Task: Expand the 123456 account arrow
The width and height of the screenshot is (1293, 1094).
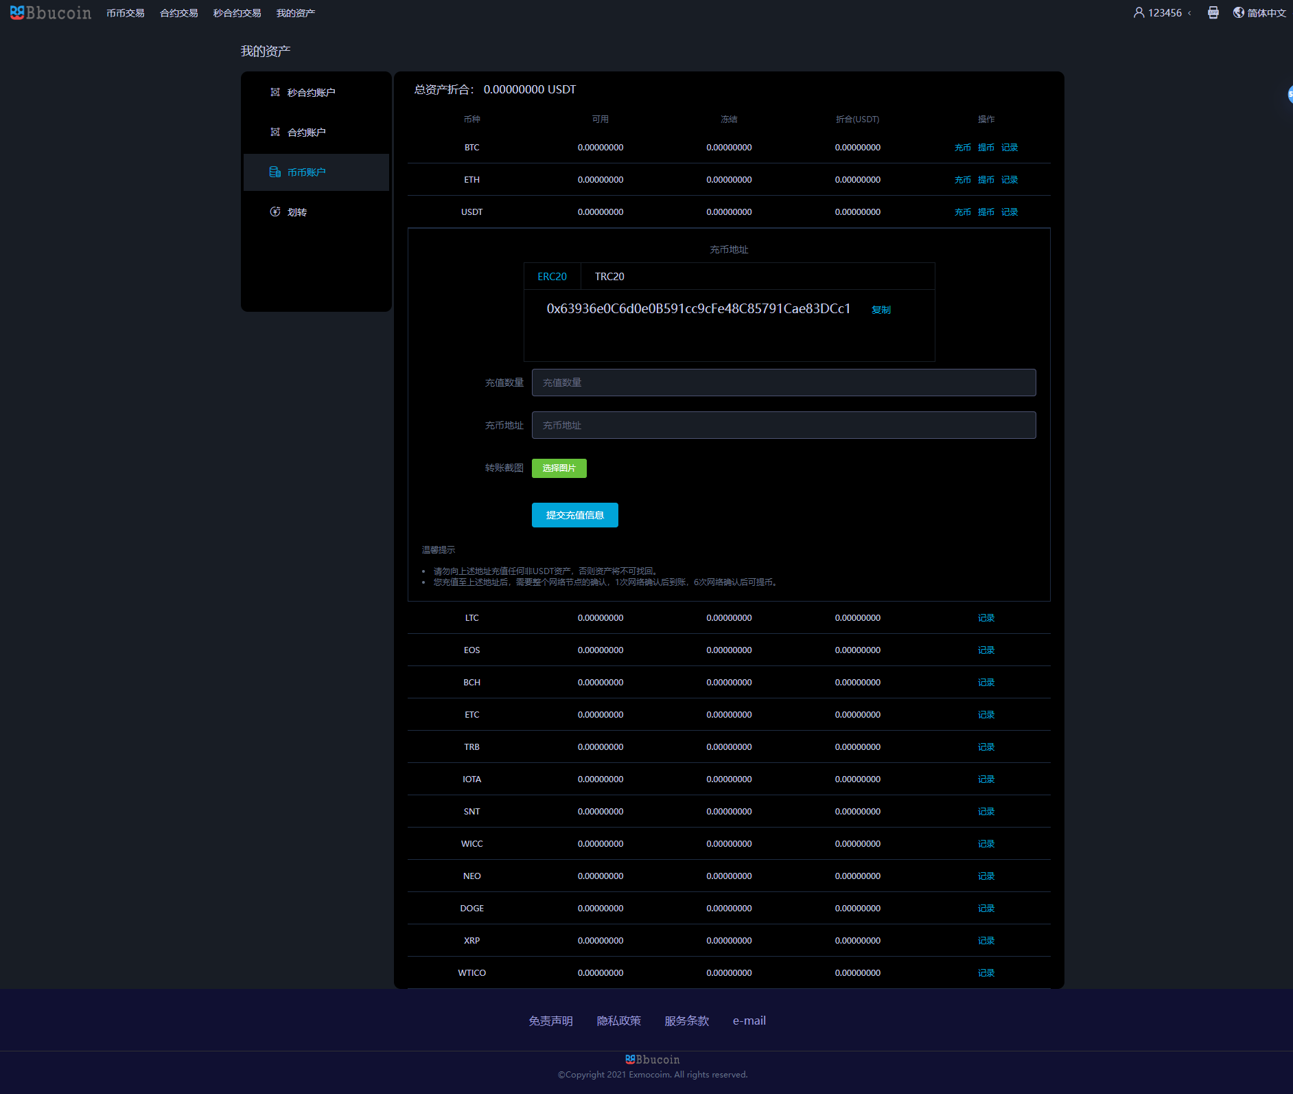Action: point(1189,13)
